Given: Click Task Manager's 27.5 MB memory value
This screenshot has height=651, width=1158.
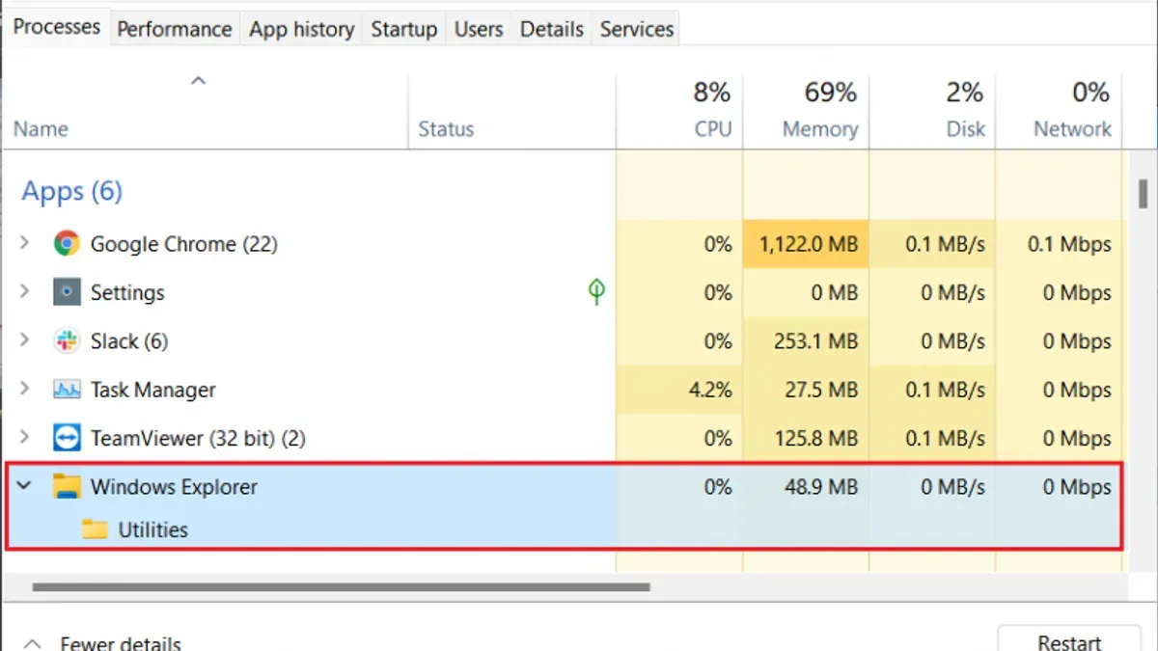Looking at the screenshot, I should coord(822,390).
